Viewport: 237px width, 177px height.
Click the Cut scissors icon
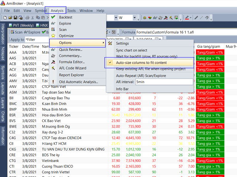tap(33, 18)
